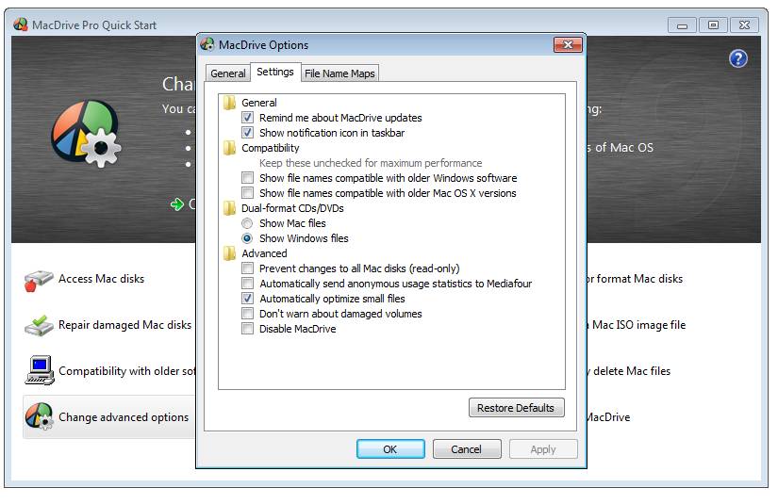Screen dimensions: 778x504
Task: Click the MacDrive Options title bar icon
Action: coord(207,44)
